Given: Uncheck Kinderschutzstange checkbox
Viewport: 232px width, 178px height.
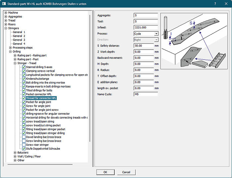Looking at the screenshot, I should [24, 79].
